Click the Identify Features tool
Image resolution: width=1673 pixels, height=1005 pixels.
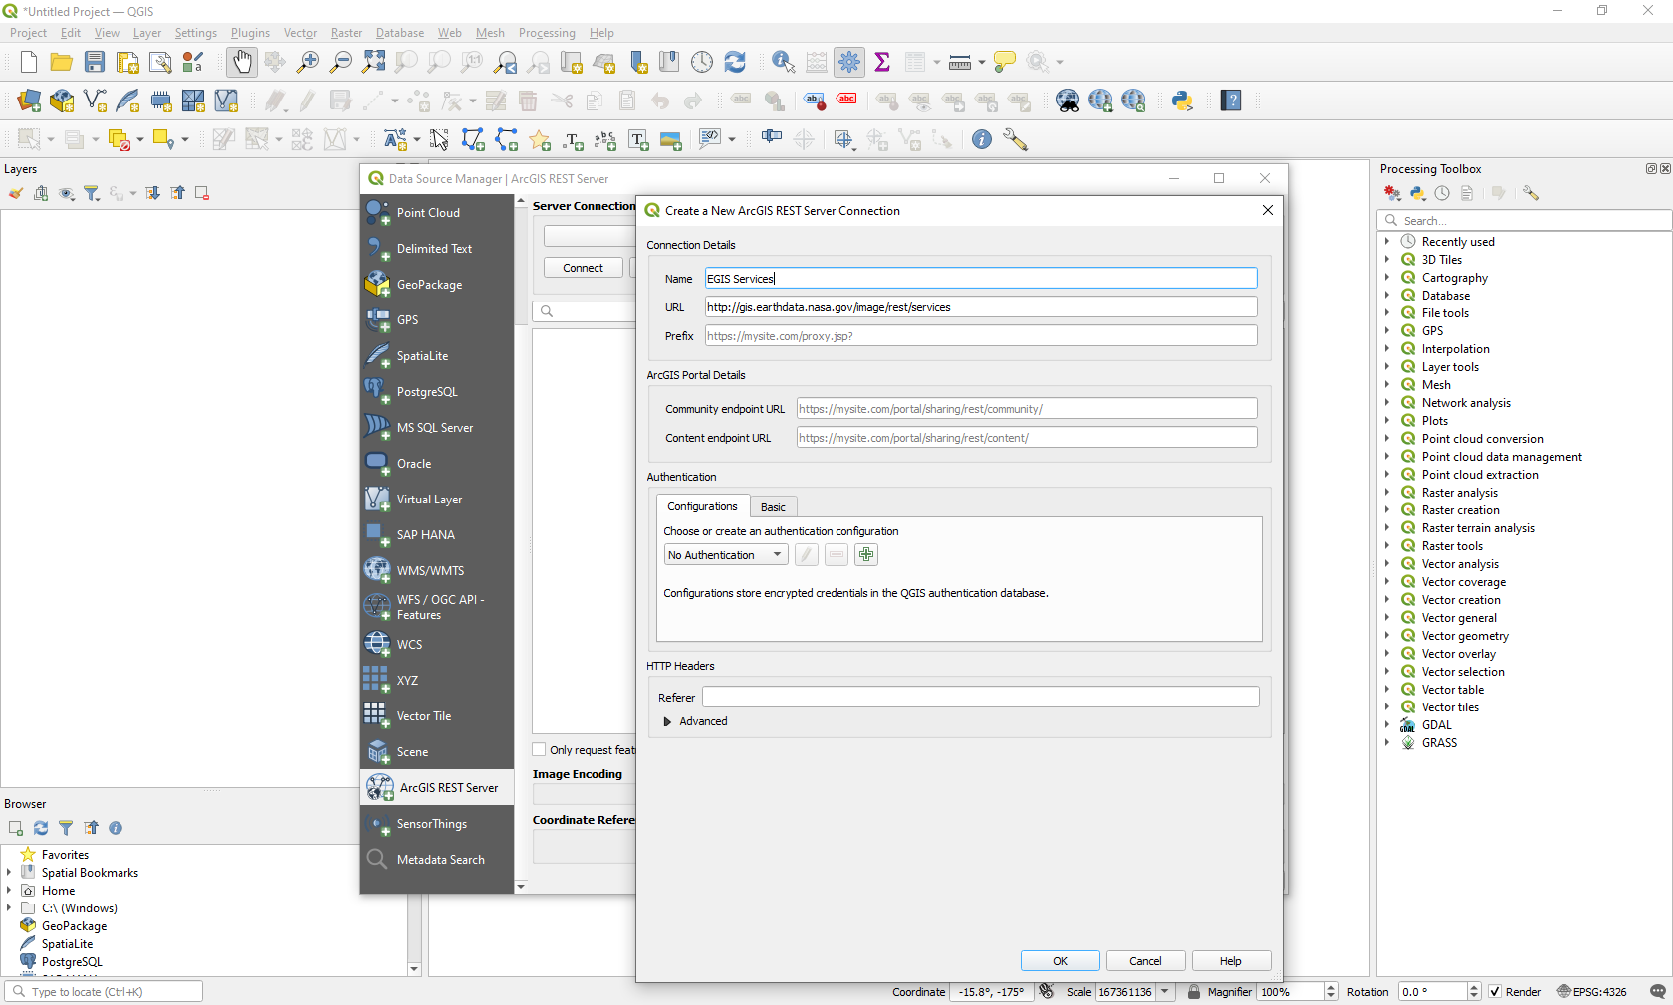pos(783,62)
